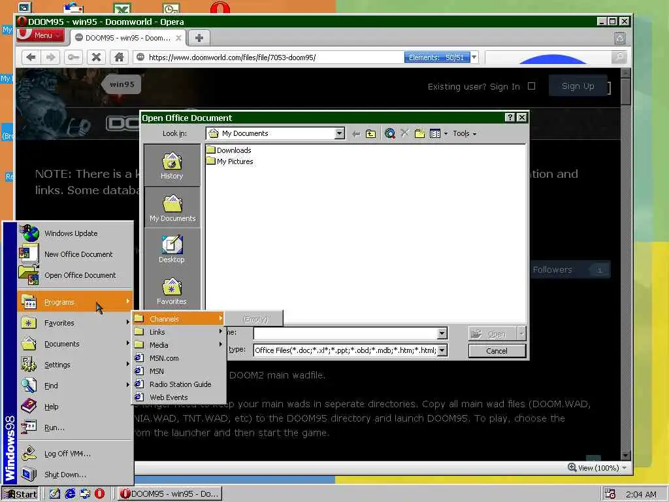Go to Opera home page icon

[119, 58]
